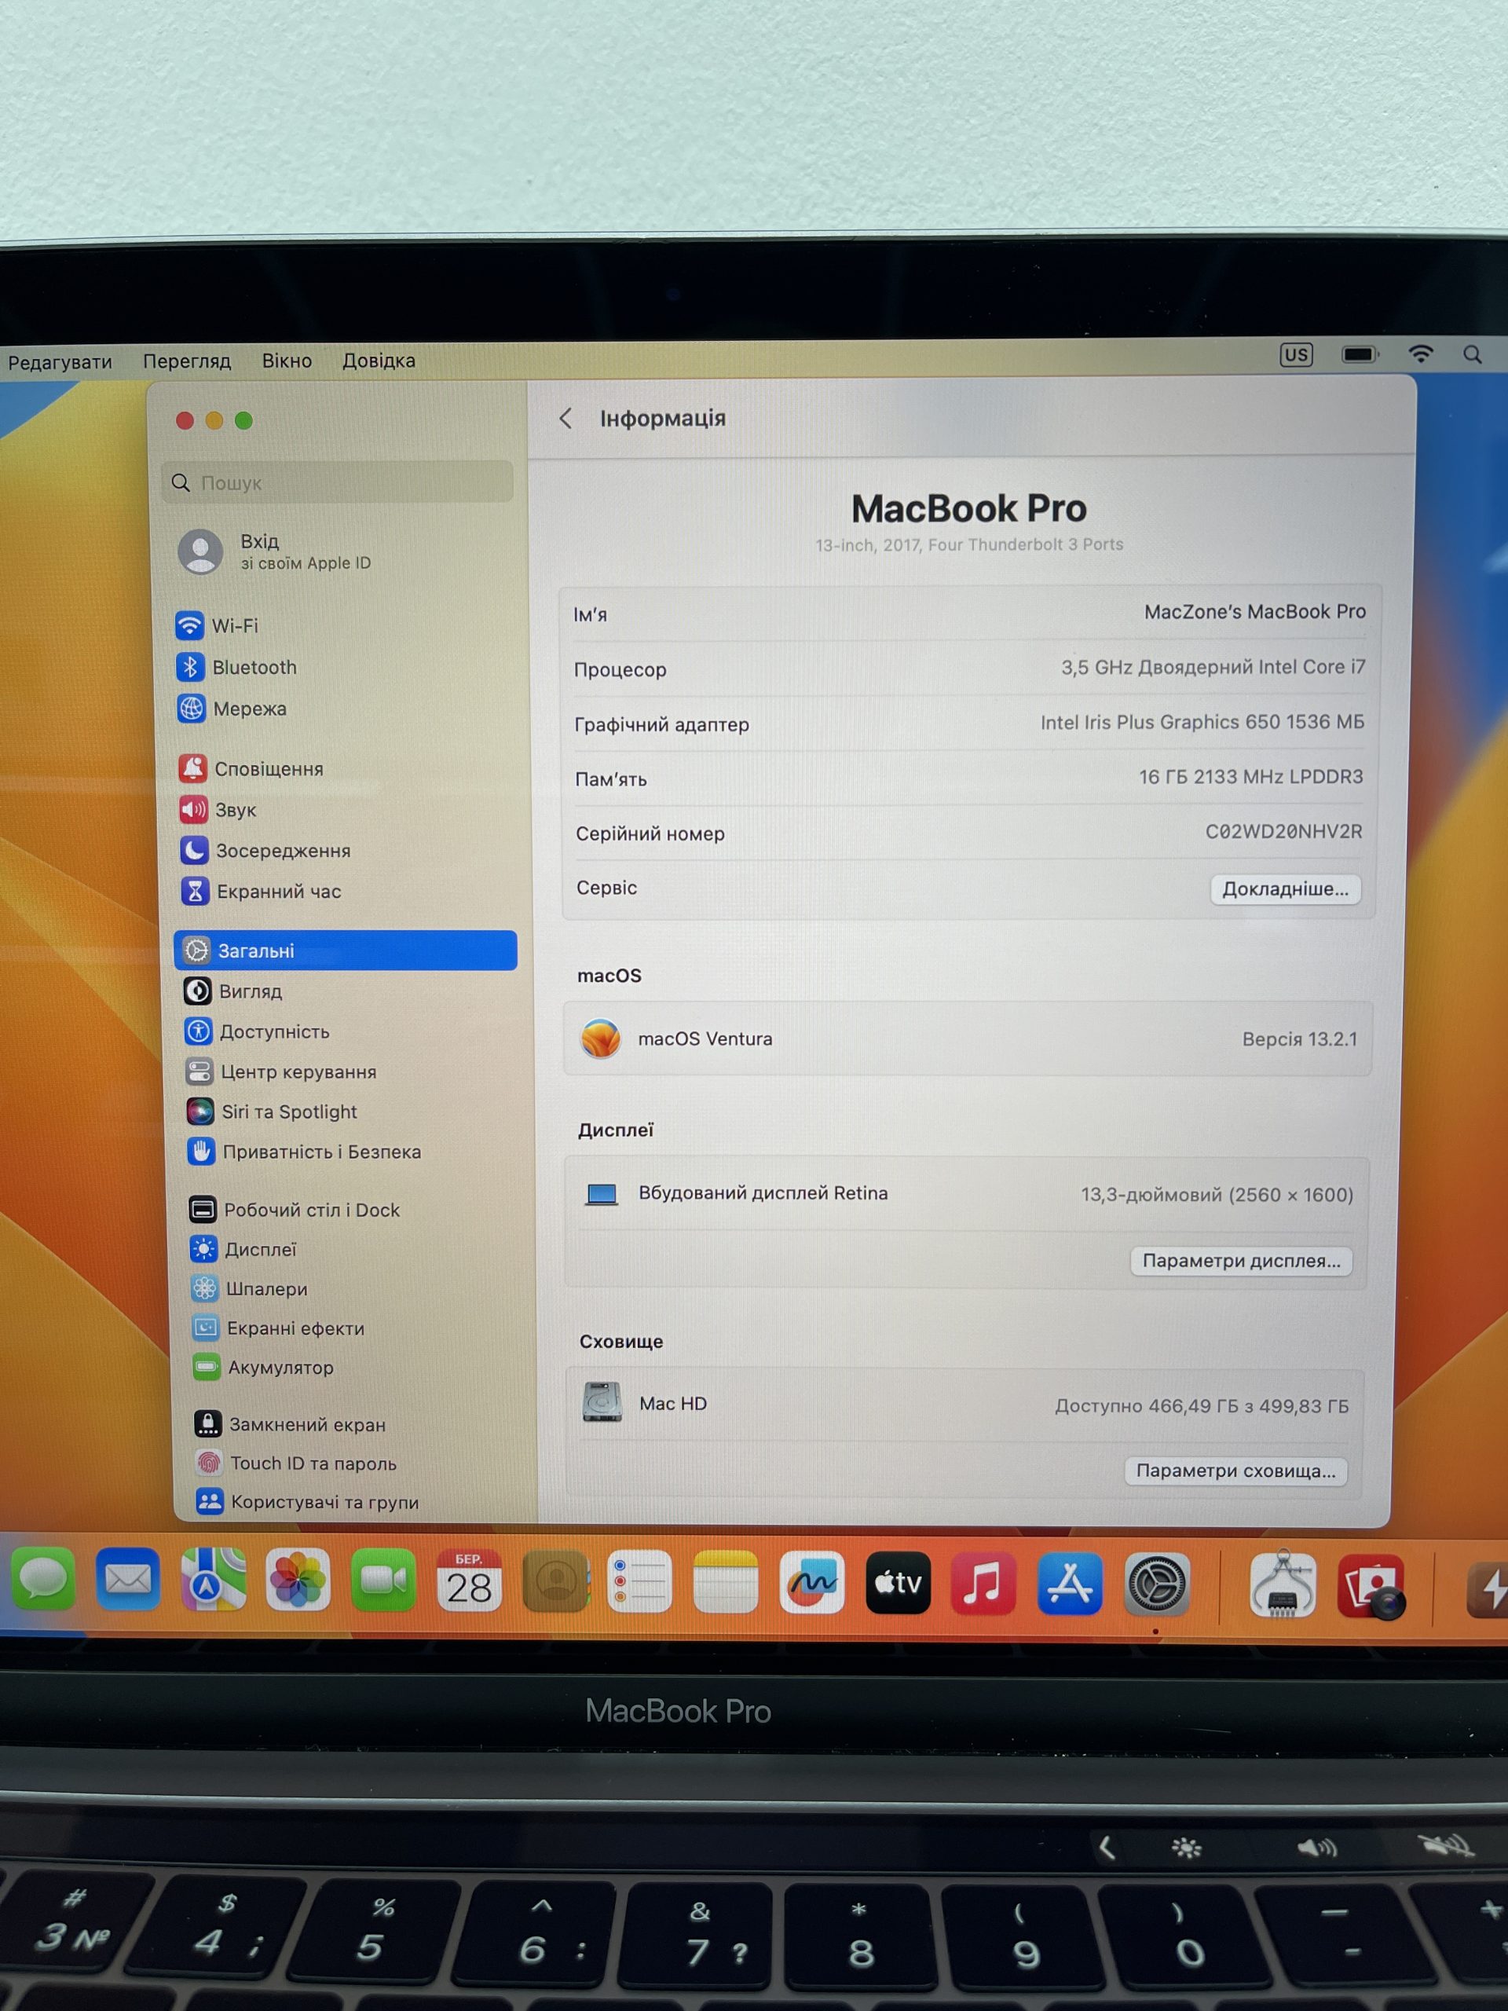Open Apple TV from the Dock
Screen dimensions: 1508x2011
point(898,1584)
